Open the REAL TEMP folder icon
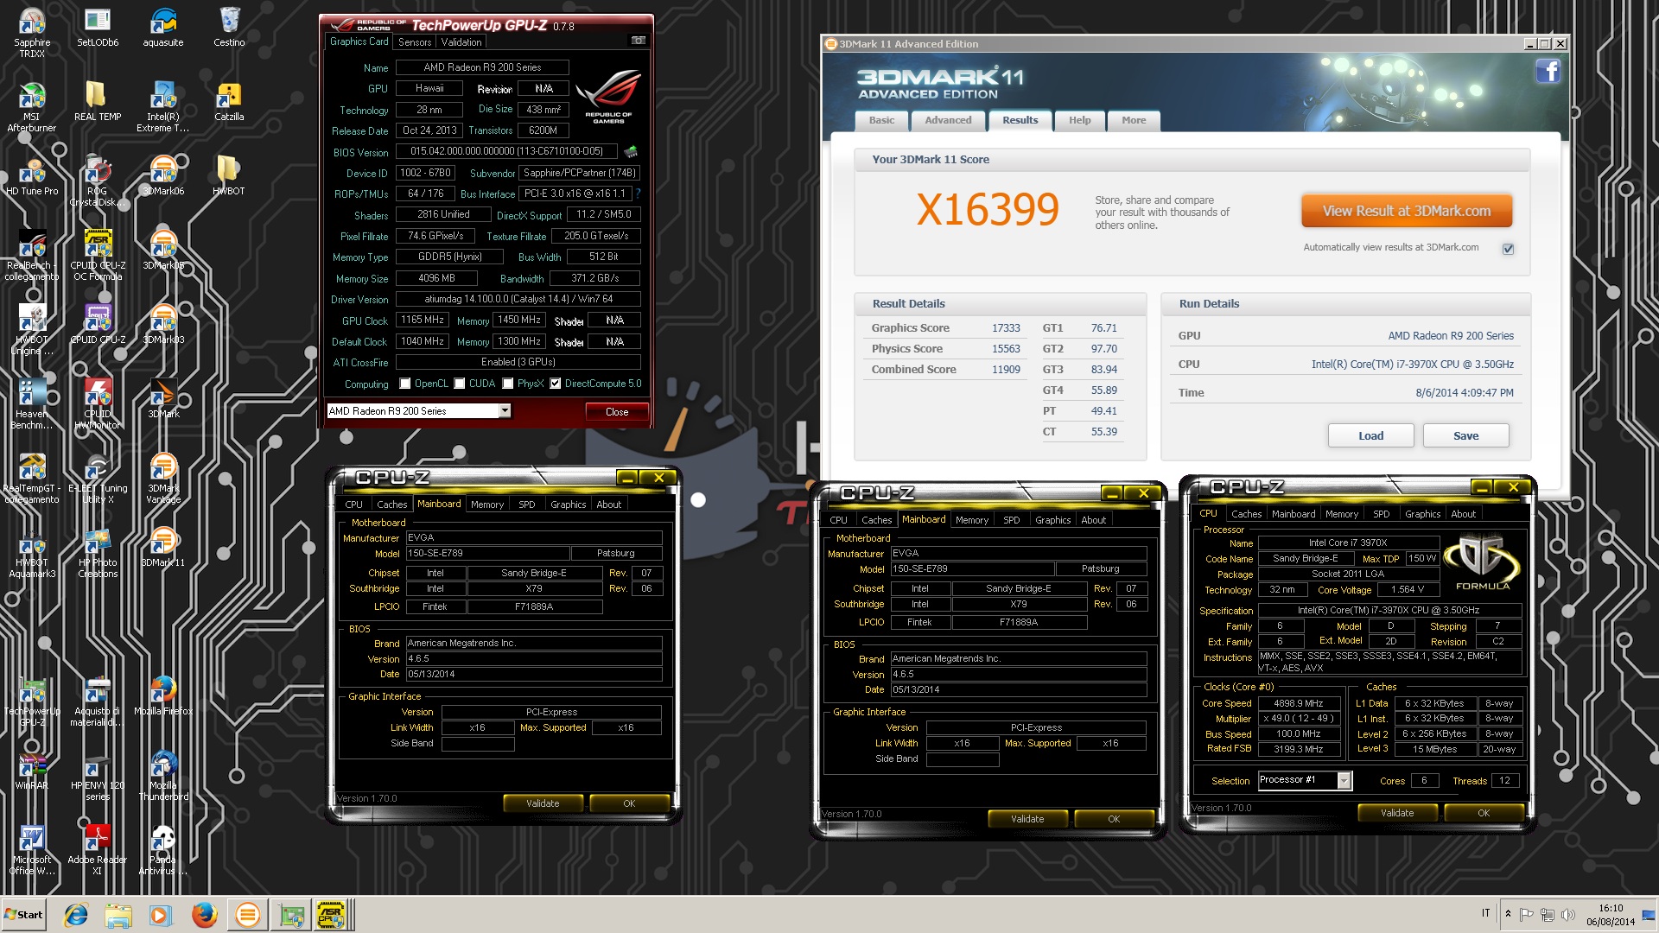The width and height of the screenshot is (1659, 933). coord(98,102)
